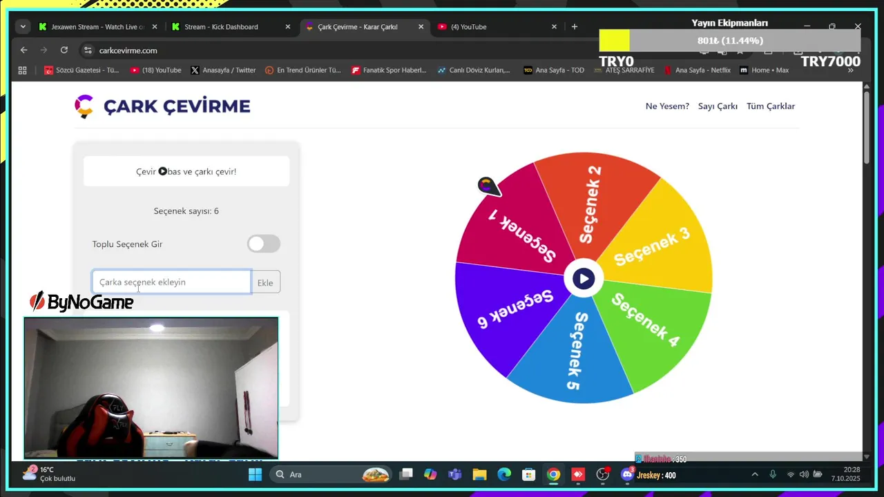The height and width of the screenshot is (497, 884).
Task: Click the Çark Çevirme logo icon
Action: (84, 106)
